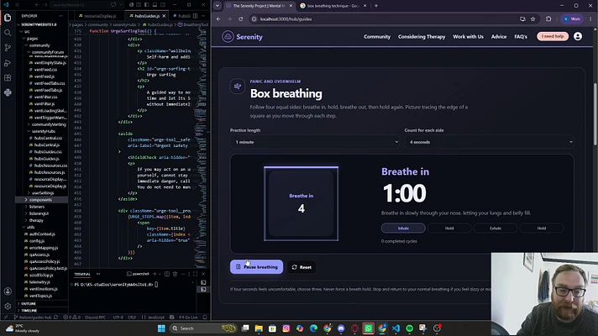Open the Manage gear in VS Code activity bar
The height and width of the screenshot is (336, 598).
point(8,306)
